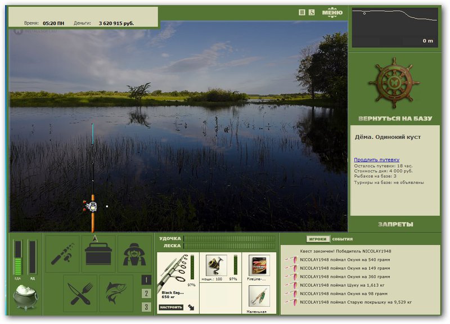Click the S icon beside pause
This screenshot has height=324, width=450.
311,12
